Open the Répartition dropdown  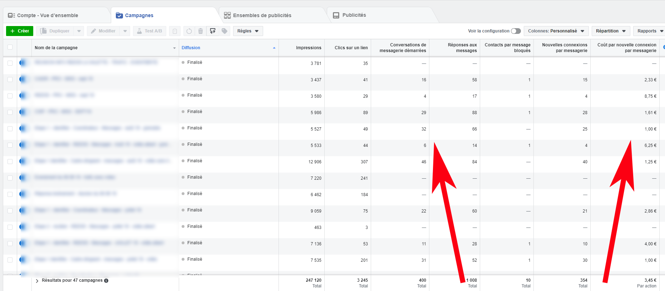click(x=611, y=31)
